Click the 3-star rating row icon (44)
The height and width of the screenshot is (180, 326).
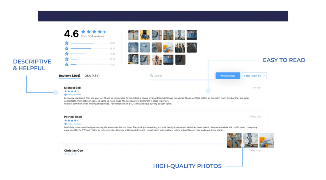66,54
